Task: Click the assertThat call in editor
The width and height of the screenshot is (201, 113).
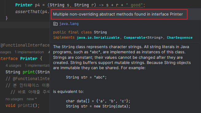Action: (x=28, y=12)
